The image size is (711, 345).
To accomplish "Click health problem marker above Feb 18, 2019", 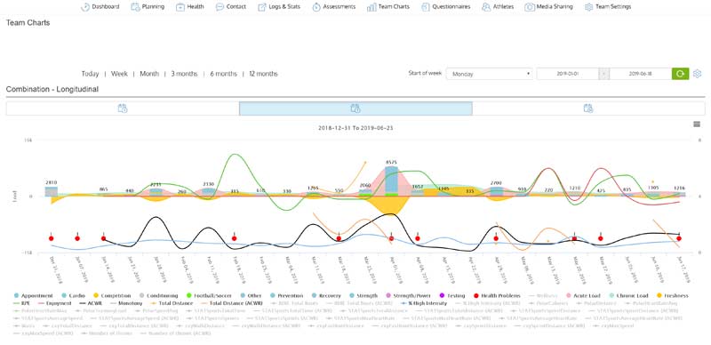I will pos(234,238).
